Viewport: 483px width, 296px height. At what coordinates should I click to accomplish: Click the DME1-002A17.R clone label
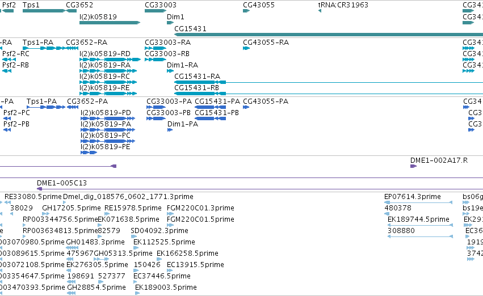[439, 160]
